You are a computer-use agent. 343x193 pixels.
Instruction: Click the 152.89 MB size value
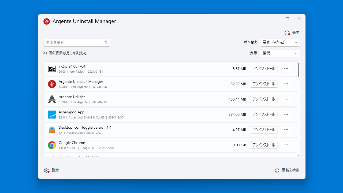[x=237, y=84]
